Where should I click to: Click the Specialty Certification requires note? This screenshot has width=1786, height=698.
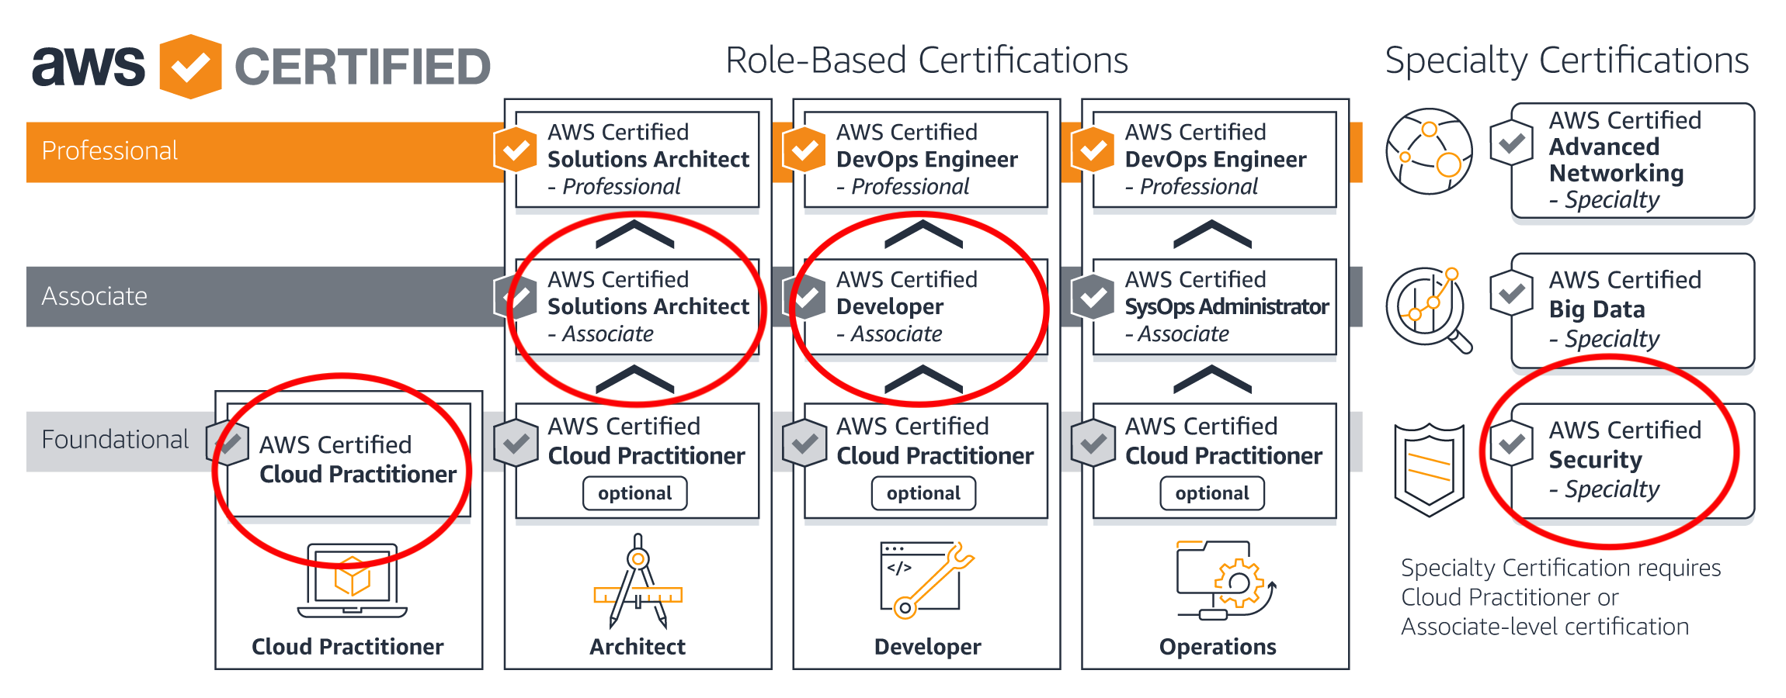1561,597
